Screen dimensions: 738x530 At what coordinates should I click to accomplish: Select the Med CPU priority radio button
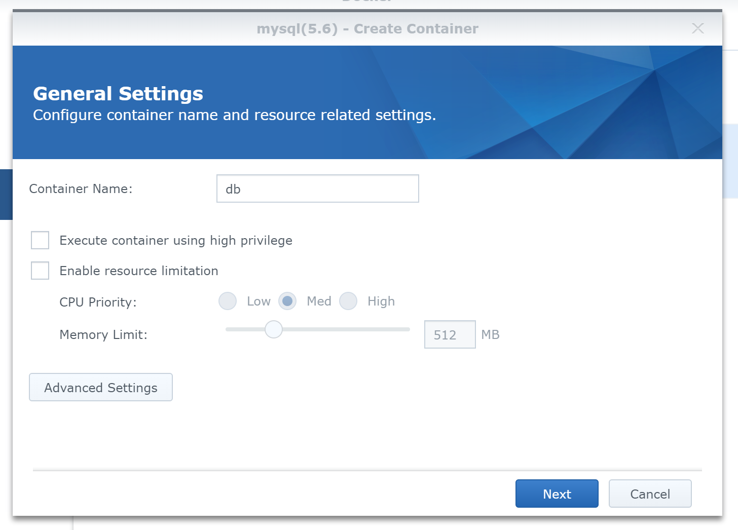[287, 301]
